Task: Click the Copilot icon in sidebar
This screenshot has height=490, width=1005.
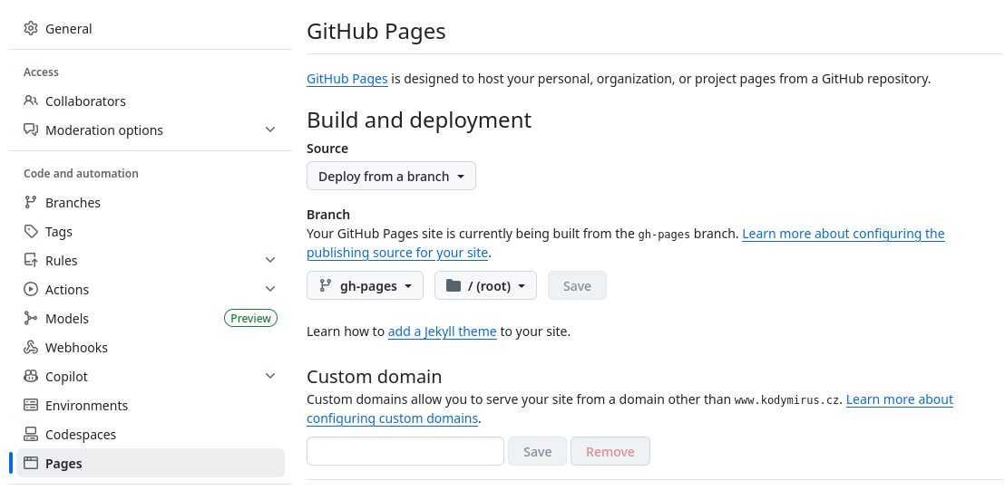Action: [31, 376]
